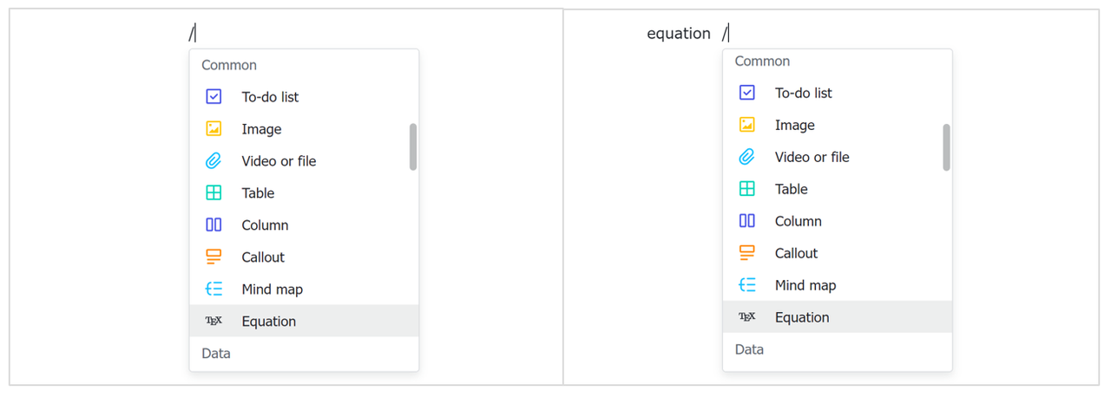Click the left menu's scrollbar thumb
This screenshot has height=397, width=1111.
413,146
